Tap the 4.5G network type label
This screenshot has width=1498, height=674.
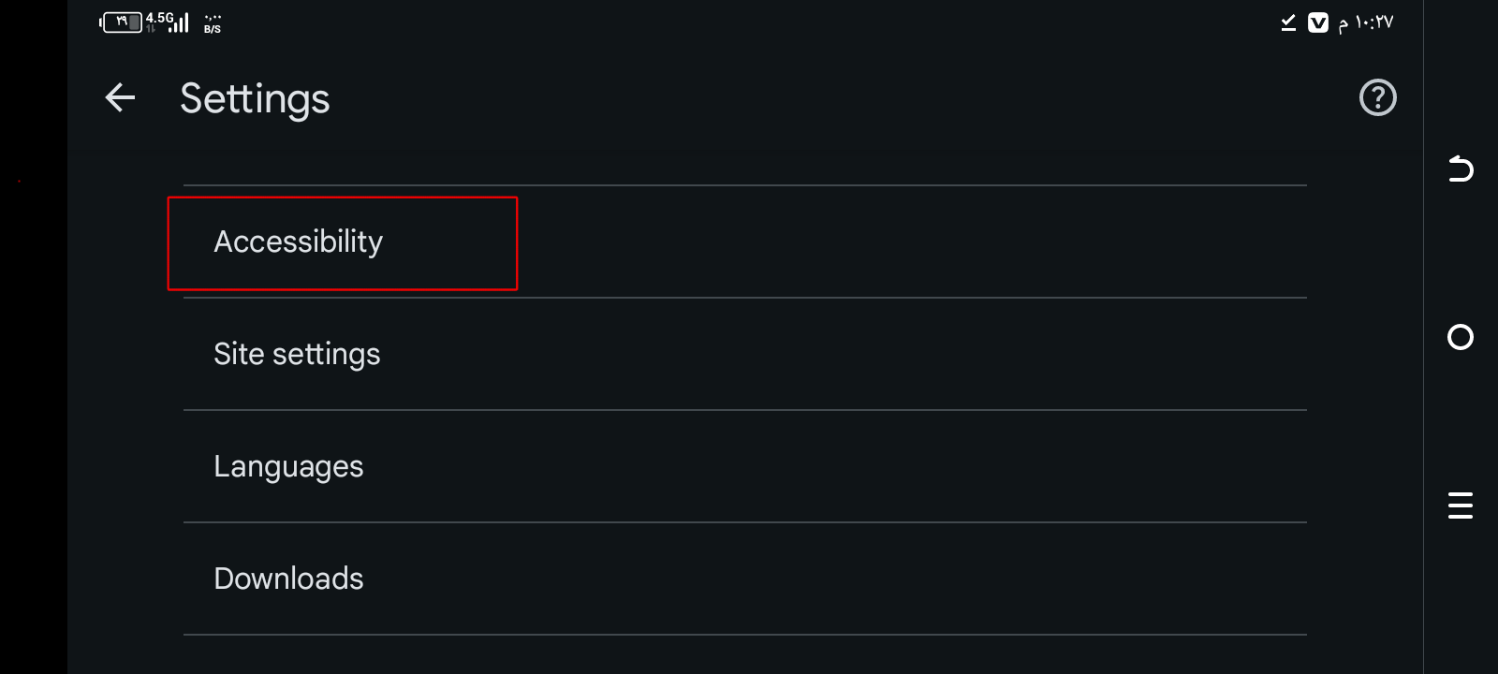point(159,17)
